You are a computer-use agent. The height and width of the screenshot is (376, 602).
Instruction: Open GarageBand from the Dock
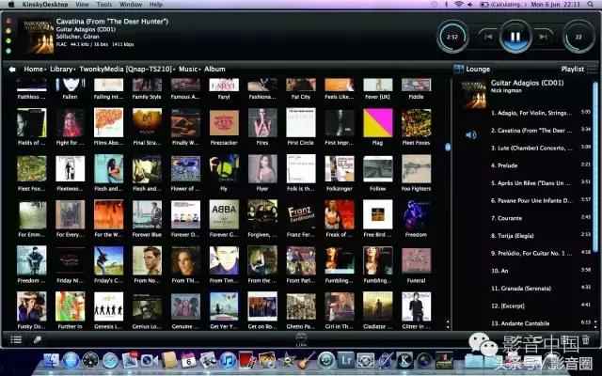point(307,361)
